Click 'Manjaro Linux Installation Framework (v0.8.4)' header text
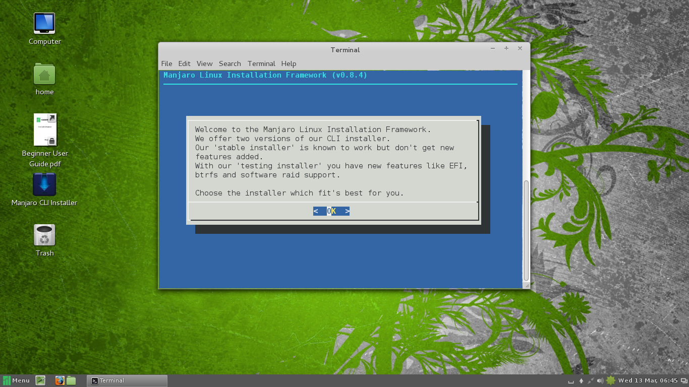The height and width of the screenshot is (387, 689). (265, 75)
